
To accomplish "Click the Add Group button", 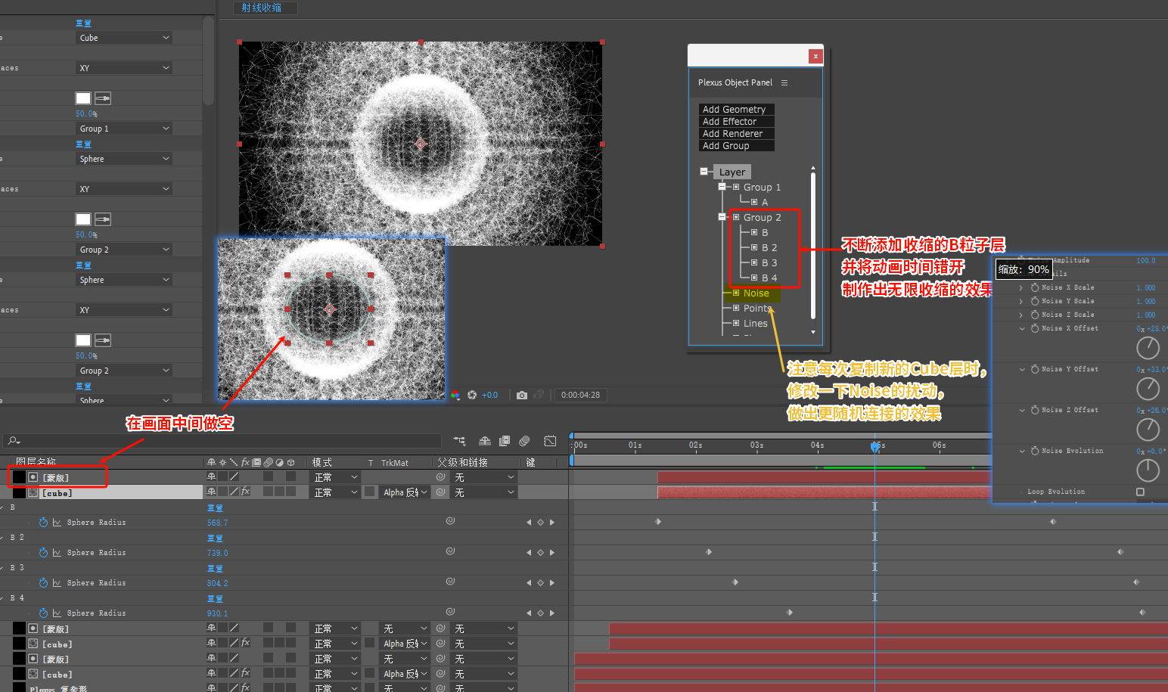I will tap(736, 145).
